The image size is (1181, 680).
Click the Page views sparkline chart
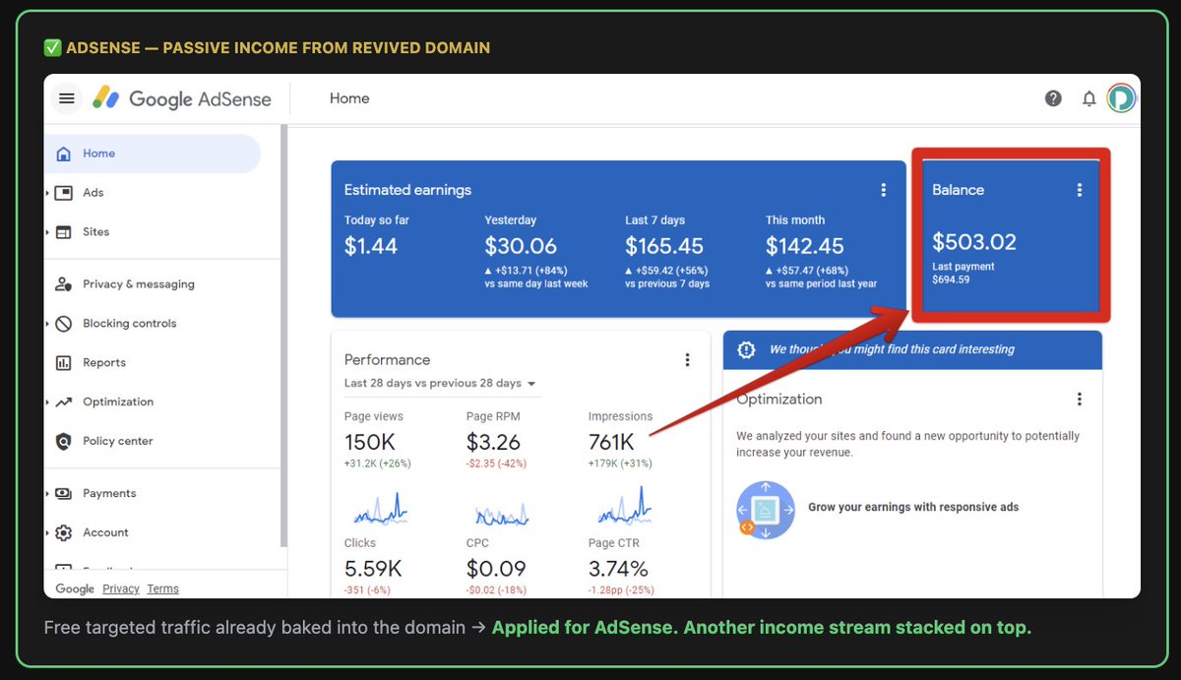pos(379,510)
